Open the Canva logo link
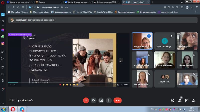 pos(125,85)
